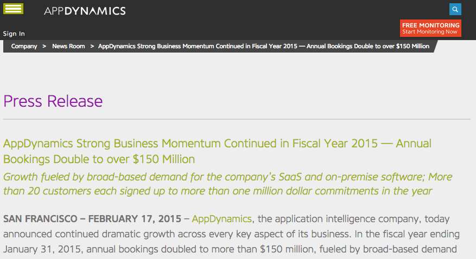Click 'Start Monitoring Now' subtext on orange button
The image size is (476, 259).
[x=429, y=32]
